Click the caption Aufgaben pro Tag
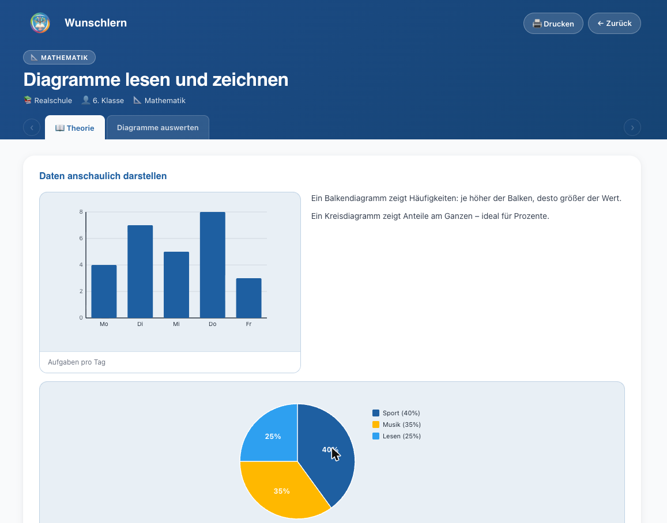The width and height of the screenshot is (667, 523). click(x=77, y=362)
